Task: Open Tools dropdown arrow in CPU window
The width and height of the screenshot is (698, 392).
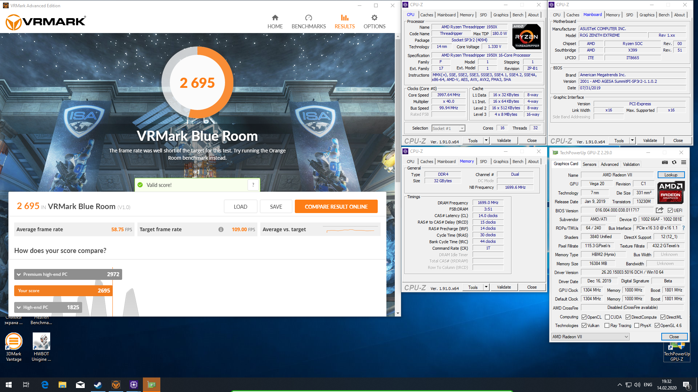Action: coord(486,140)
